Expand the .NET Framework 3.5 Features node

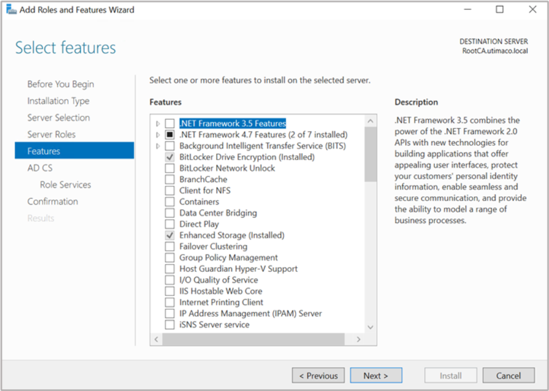(x=158, y=123)
